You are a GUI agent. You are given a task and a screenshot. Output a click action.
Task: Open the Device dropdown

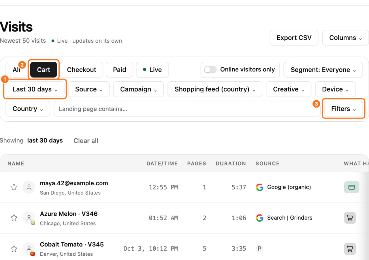point(335,89)
